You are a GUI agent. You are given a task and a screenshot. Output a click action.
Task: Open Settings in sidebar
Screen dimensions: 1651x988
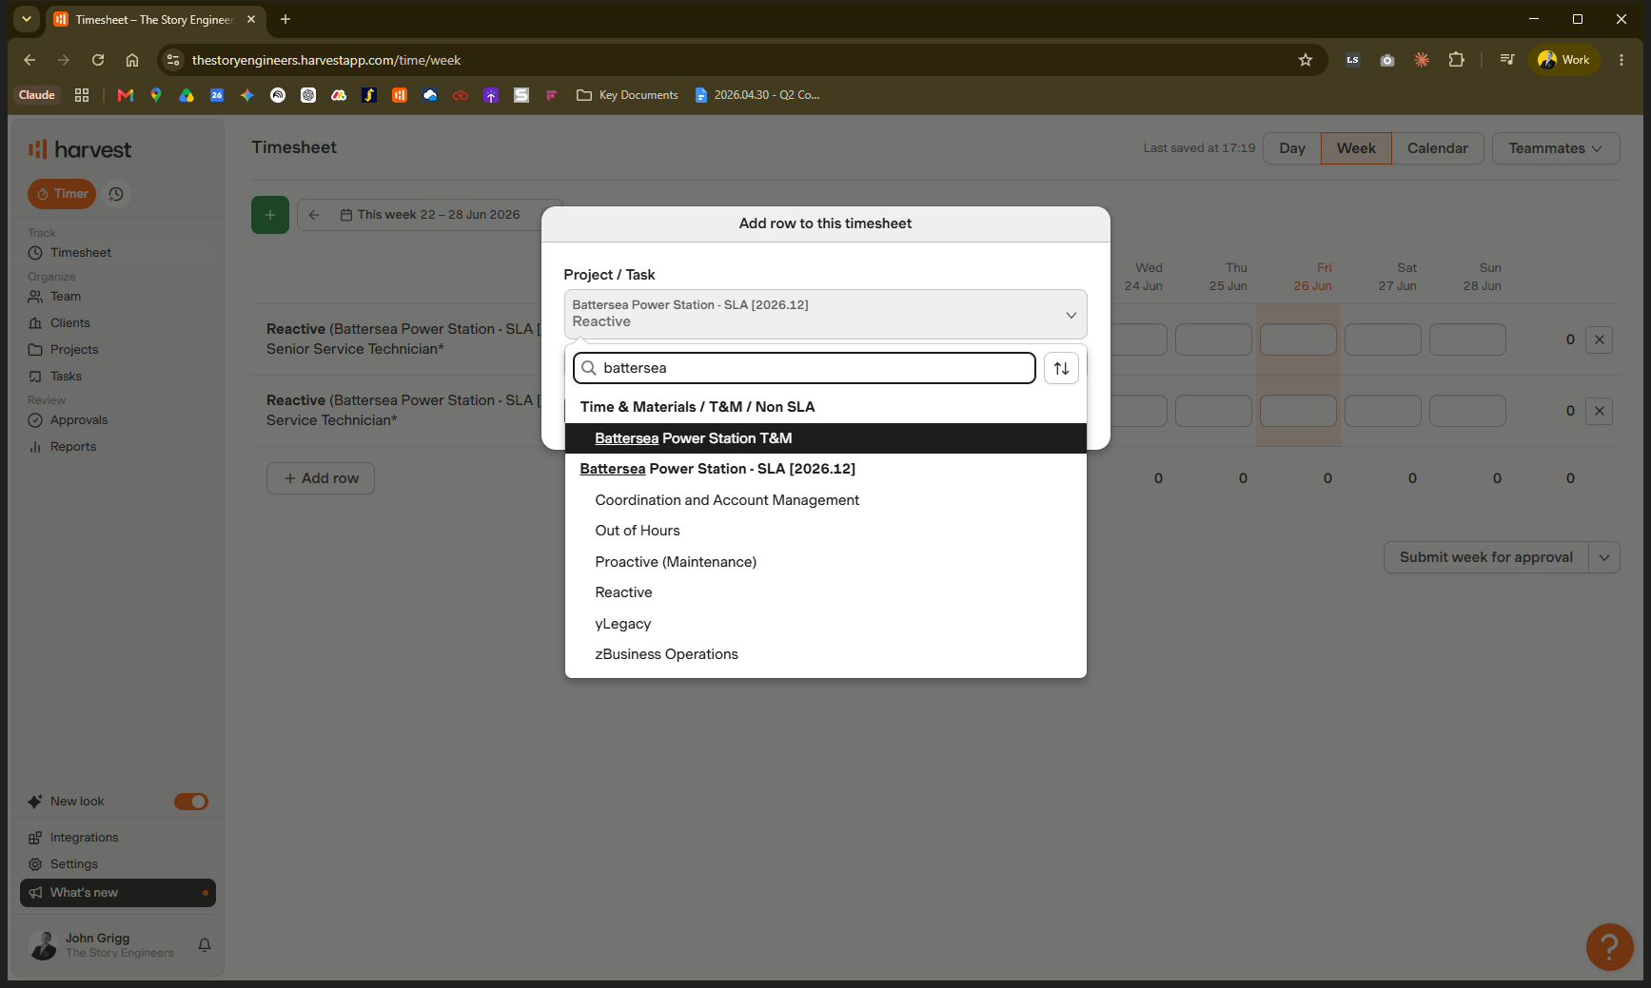[73, 864]
